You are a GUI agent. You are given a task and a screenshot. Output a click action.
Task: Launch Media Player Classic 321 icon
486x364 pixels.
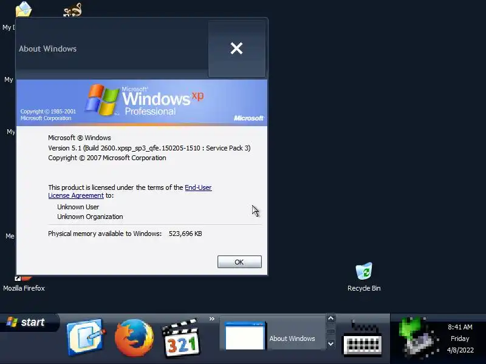[180, 339]
